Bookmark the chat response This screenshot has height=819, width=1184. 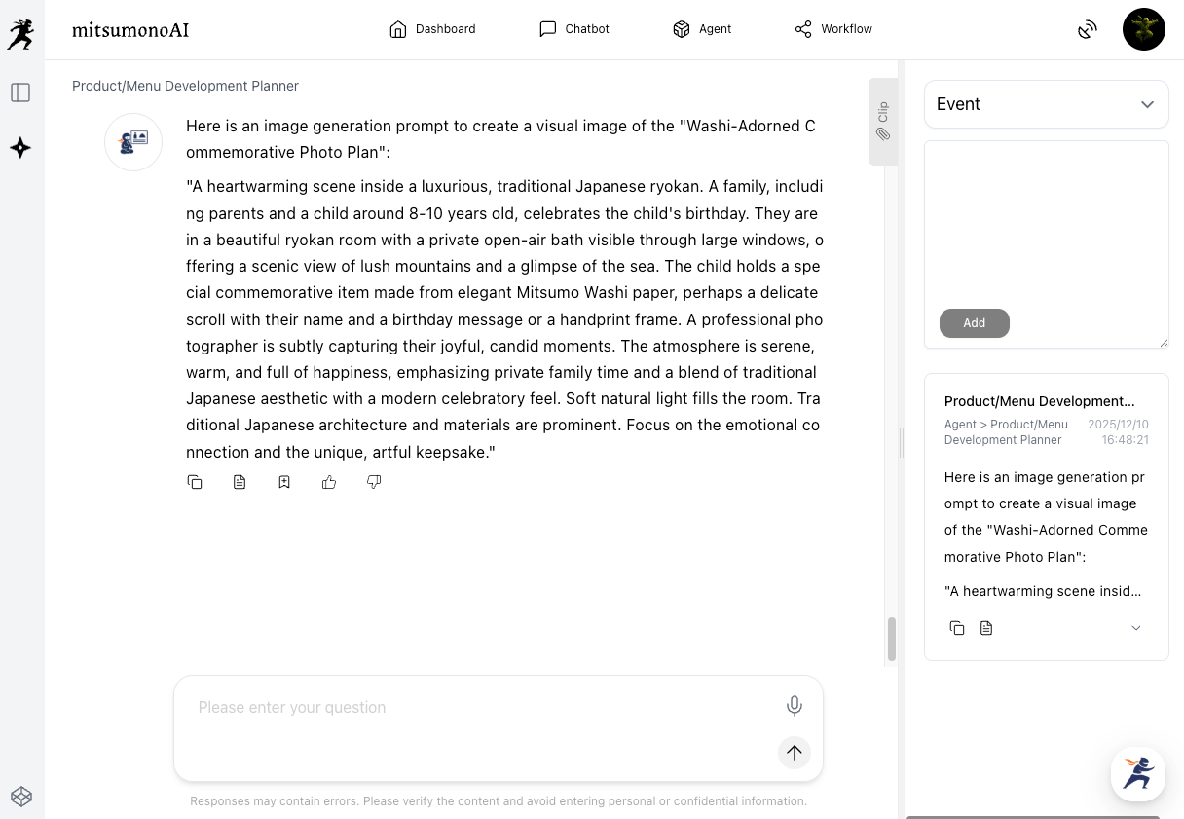pos(284,482)
